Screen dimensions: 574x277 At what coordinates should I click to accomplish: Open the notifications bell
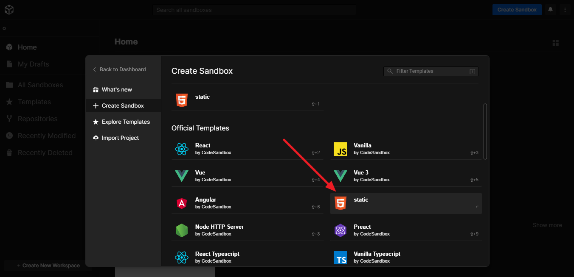551,9
